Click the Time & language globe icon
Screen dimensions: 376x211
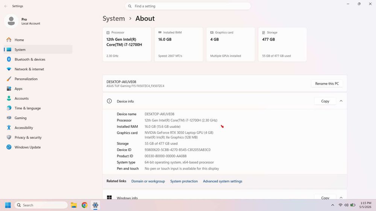[9, 108]
